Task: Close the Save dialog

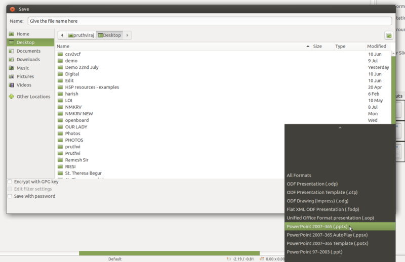Action: 12,9
